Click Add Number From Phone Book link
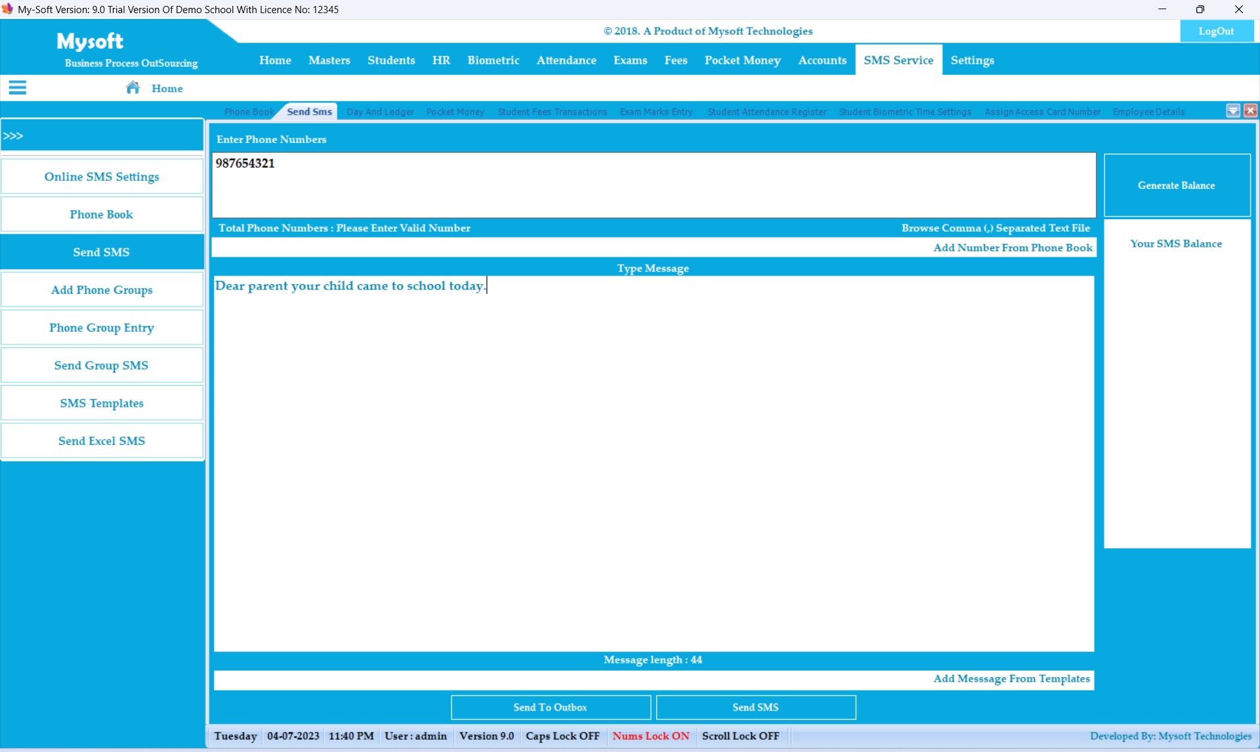The width and height of the screenshot is (1260, 752). click(1013, 248)
